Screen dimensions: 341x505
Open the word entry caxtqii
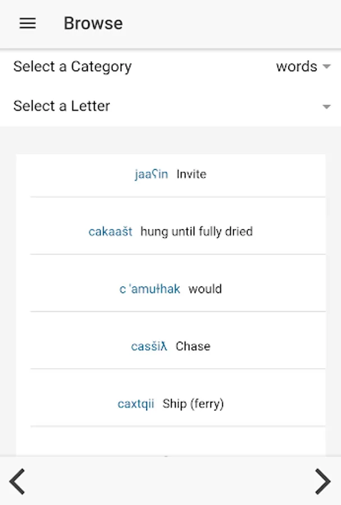point(136,404)
